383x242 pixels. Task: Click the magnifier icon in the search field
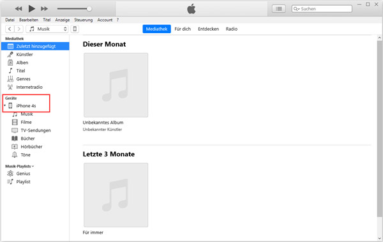296,9
